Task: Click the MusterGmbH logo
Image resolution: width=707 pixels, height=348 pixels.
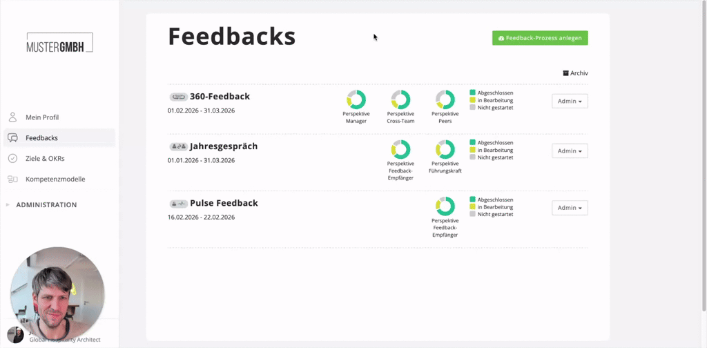Action: [x=59, y=43]
